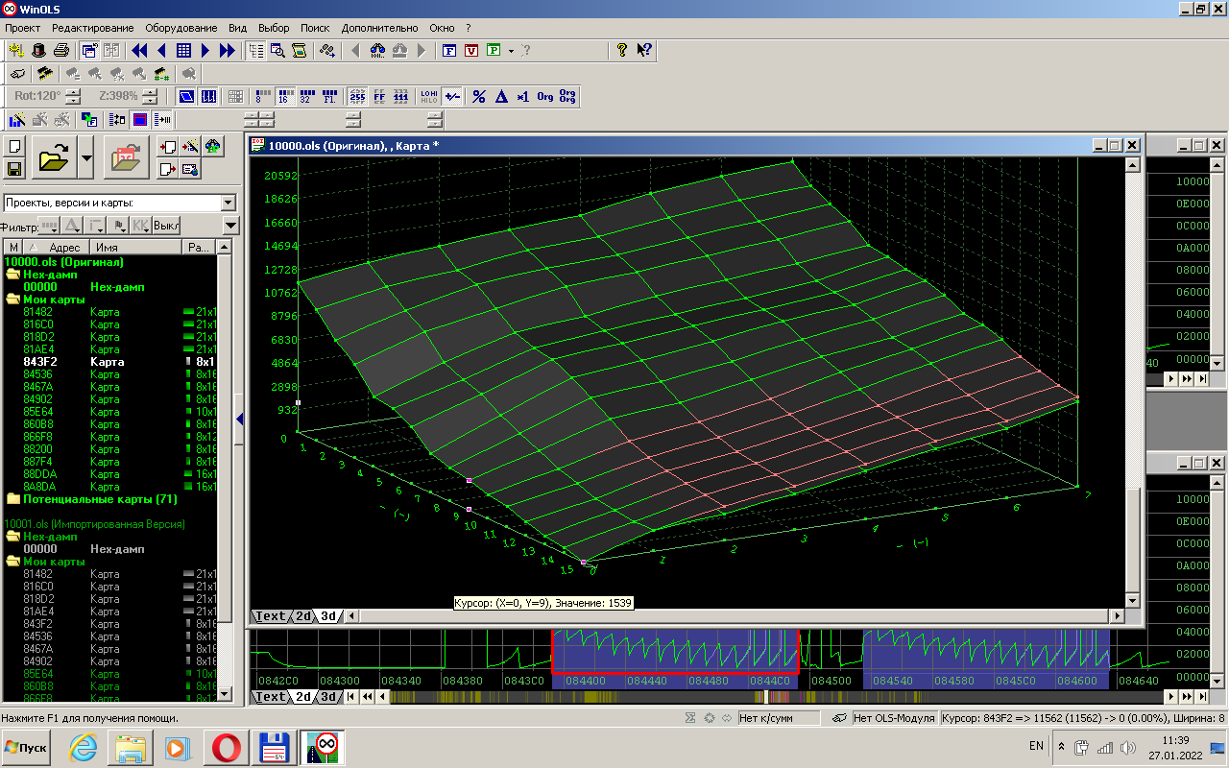Toggle 16-bit data width mode
This screenshot has height=768, width=1229.
tap(283, 96)
